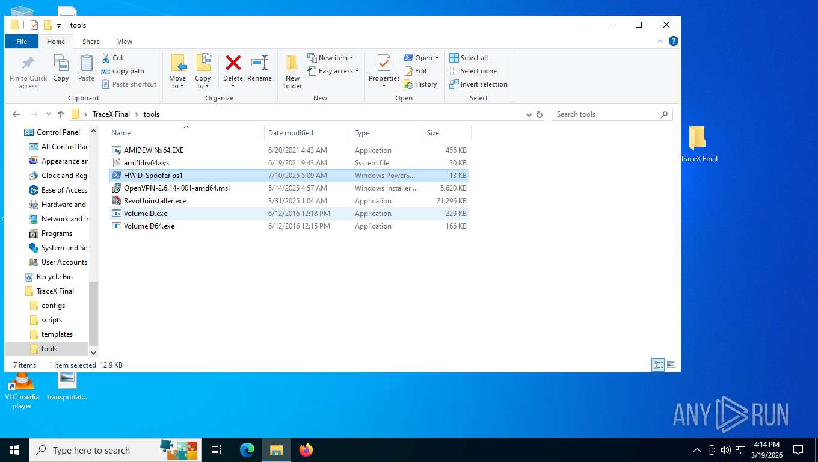Create a folder with New folder icon
The height and width of the screenshot is (462, 818).
pos(292,63)
